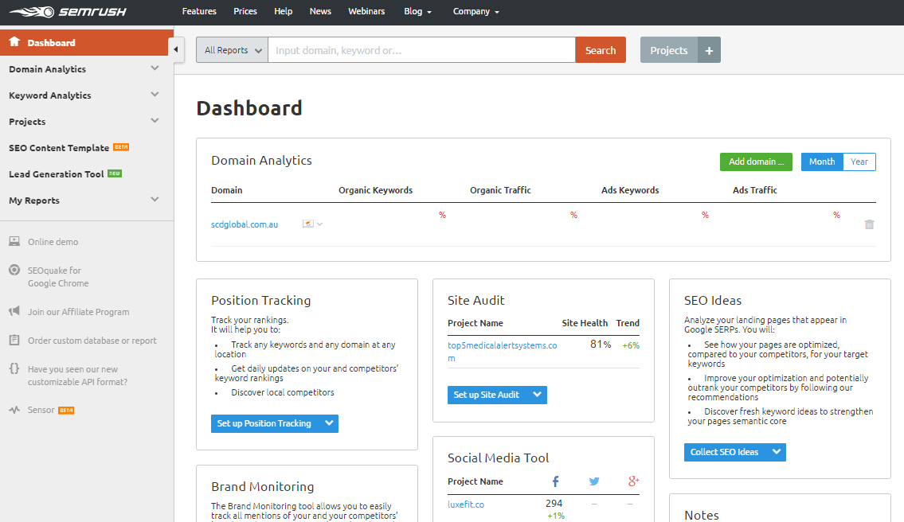Add a new project via the plus icon
The image size is (904, 522).
point(709,49)
